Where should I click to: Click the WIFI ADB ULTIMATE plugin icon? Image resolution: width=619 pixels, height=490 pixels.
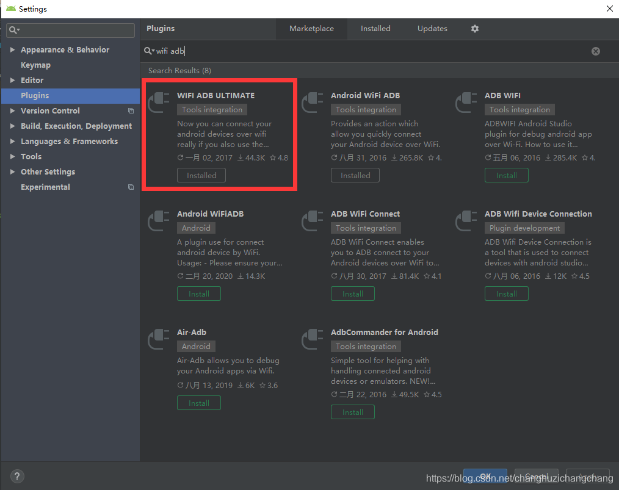coord(159,103)
